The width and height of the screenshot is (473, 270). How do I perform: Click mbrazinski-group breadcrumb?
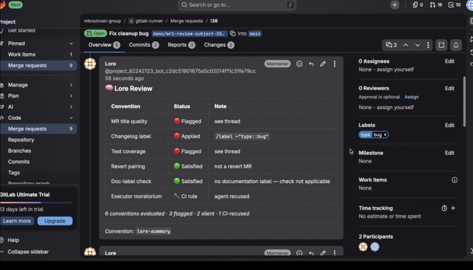coord(102,21)
